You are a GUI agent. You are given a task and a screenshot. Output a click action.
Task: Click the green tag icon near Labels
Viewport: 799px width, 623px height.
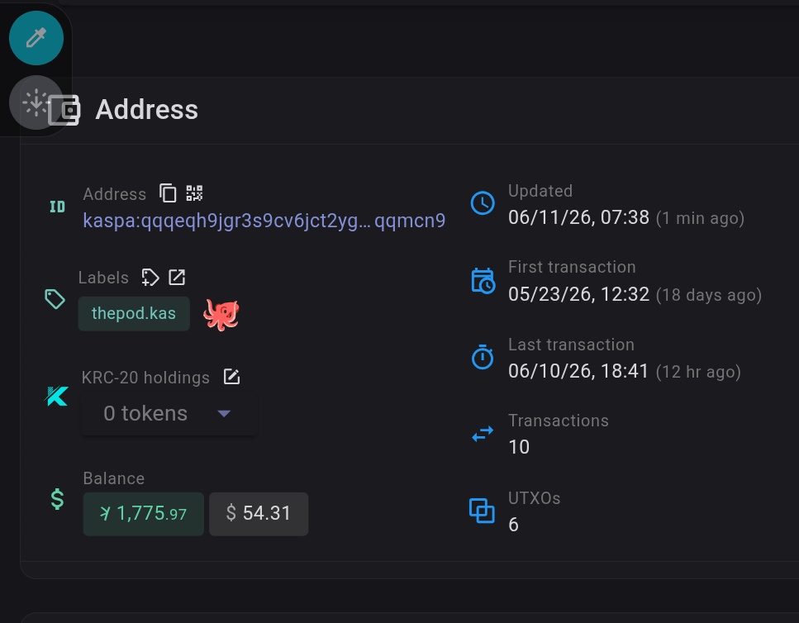pos(55,299)
